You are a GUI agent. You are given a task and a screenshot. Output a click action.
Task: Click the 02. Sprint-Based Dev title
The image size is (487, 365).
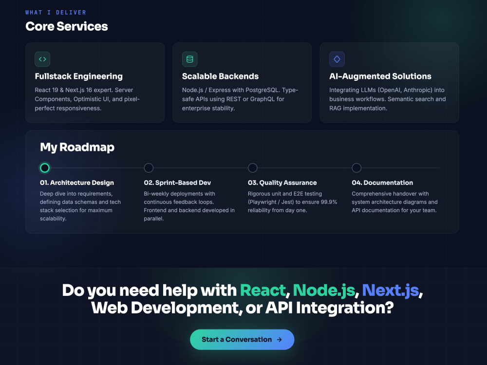[x=177, y=183]
